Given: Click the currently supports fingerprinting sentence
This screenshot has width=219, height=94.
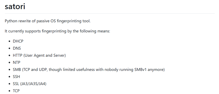Looking at the screenshot, I should (57, 31).
